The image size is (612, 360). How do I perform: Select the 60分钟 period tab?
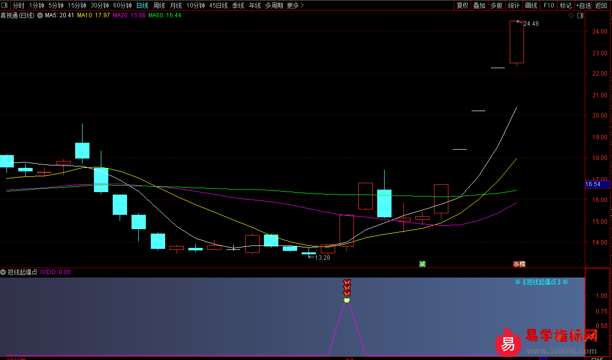pyautogui.click(x=122, y=5)
